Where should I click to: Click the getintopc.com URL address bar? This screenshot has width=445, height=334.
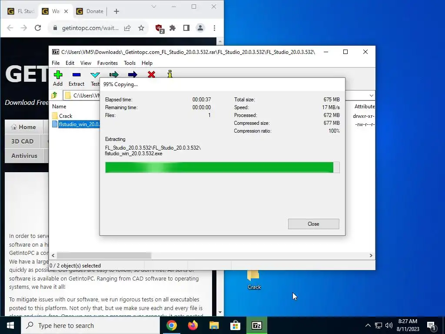(90, 28)
